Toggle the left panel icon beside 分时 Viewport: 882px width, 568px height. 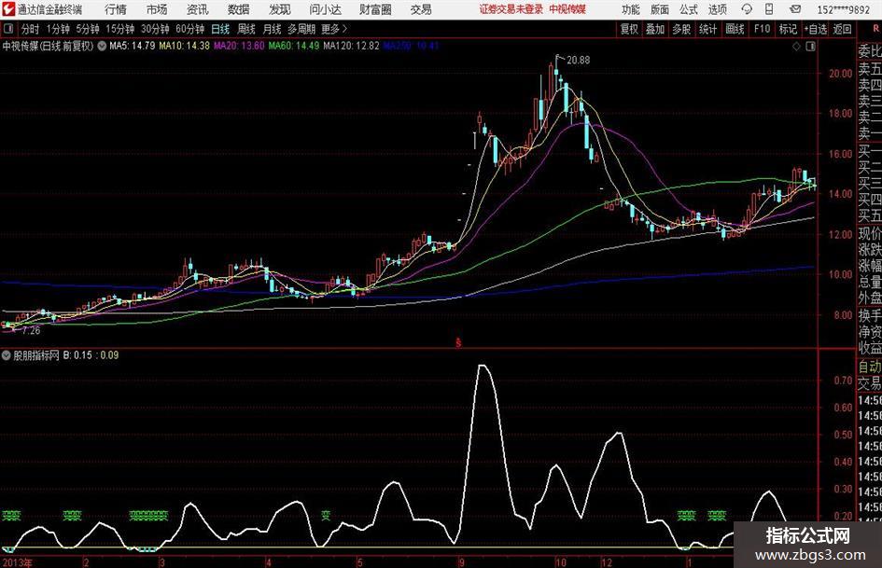[7, 29]
